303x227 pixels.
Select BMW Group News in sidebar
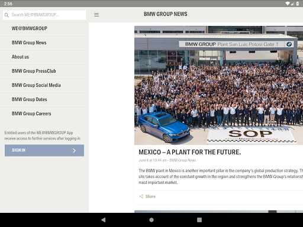pyautogui.click(x=44, y=43)
